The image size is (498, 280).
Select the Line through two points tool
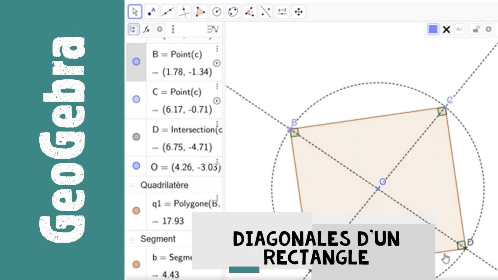(x=168, y=12)
